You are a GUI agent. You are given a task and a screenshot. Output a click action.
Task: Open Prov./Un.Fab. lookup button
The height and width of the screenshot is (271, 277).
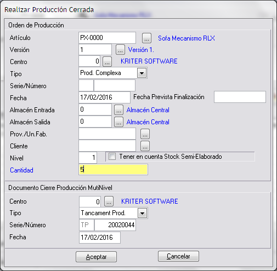point(145,134)
